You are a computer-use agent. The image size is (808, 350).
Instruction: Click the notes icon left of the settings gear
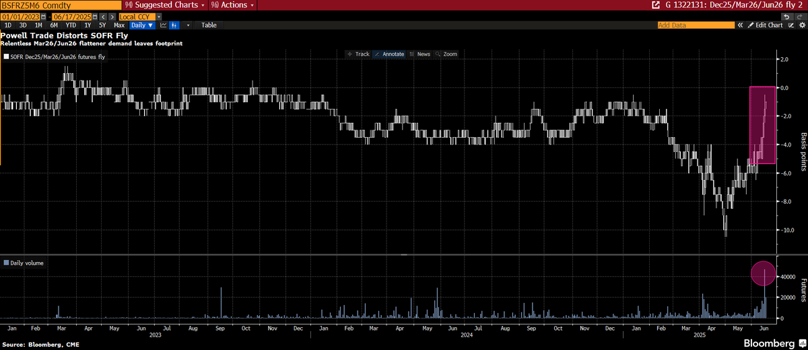coord(791,25)
